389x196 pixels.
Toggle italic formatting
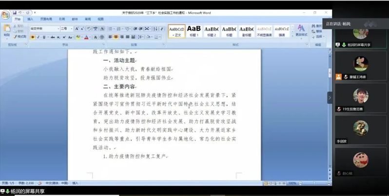tap(38, 37)
